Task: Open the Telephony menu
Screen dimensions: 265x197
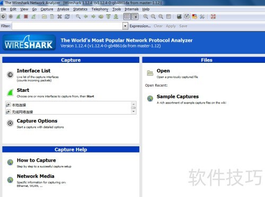Action: tap(100, 9)
